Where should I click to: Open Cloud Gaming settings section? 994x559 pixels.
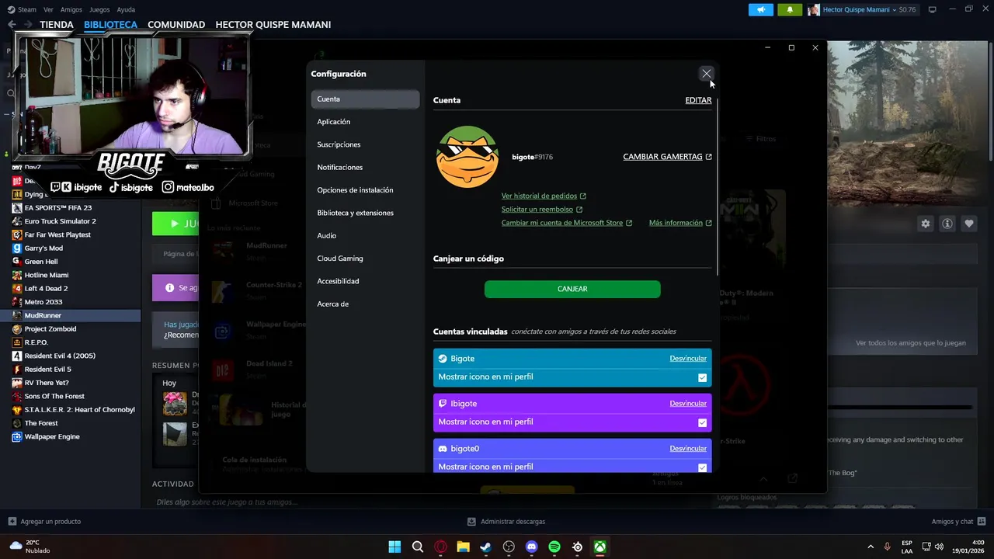[x=365, y=259]
